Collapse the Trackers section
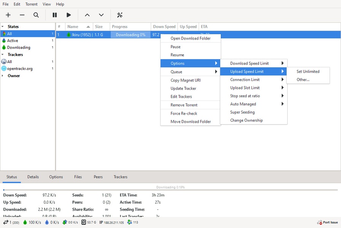This screenshot has width=341, height=228. click(x=3, y=54)
